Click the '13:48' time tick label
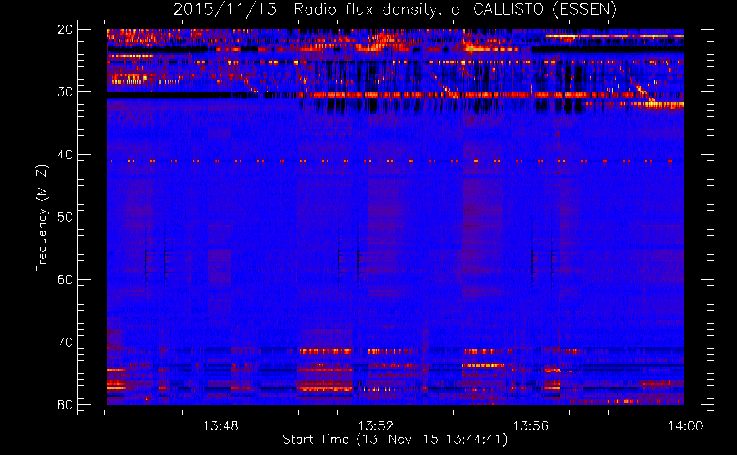737x455 pixels. coord(220,426)
